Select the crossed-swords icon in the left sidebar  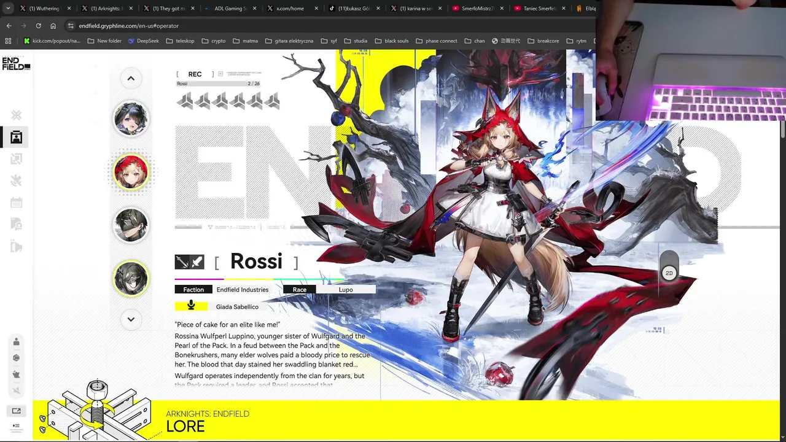[17, 115]
